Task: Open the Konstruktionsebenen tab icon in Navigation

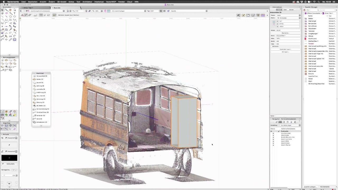Action: 280,122
